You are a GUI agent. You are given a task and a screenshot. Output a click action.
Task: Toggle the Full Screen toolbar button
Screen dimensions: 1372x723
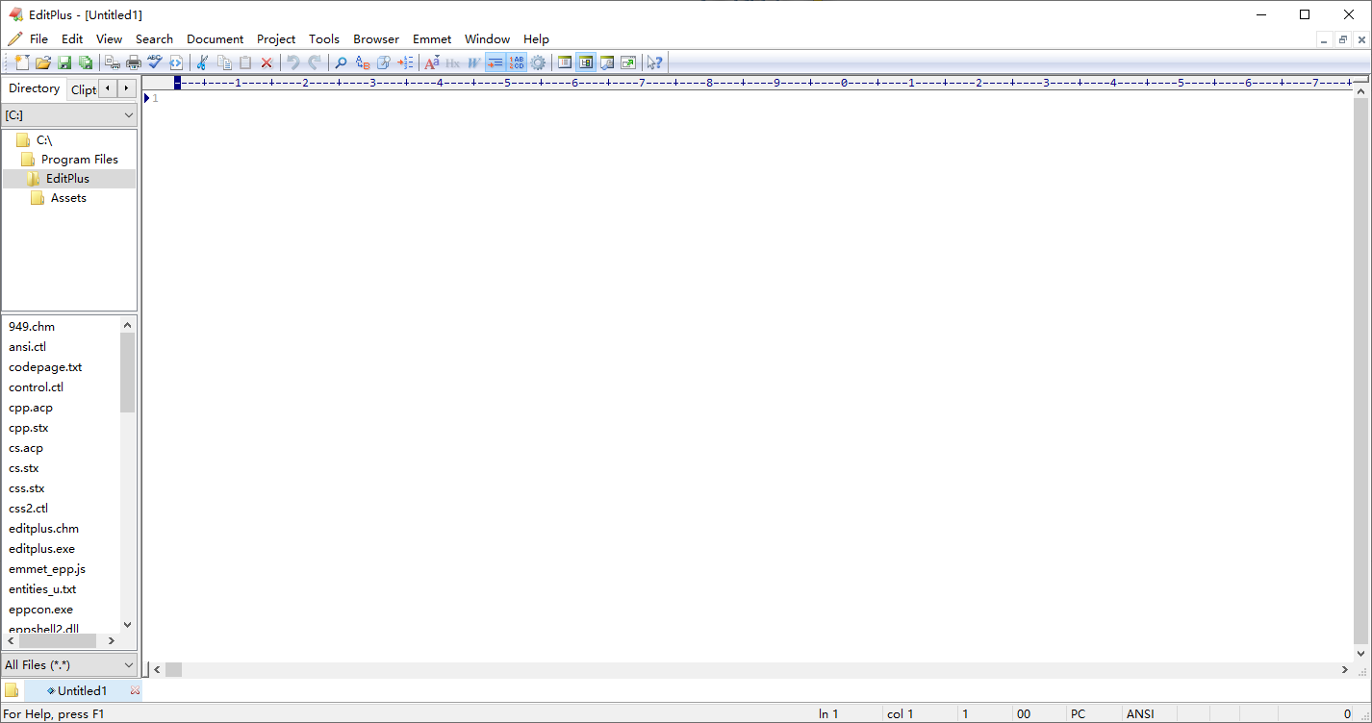click(628, 62)
